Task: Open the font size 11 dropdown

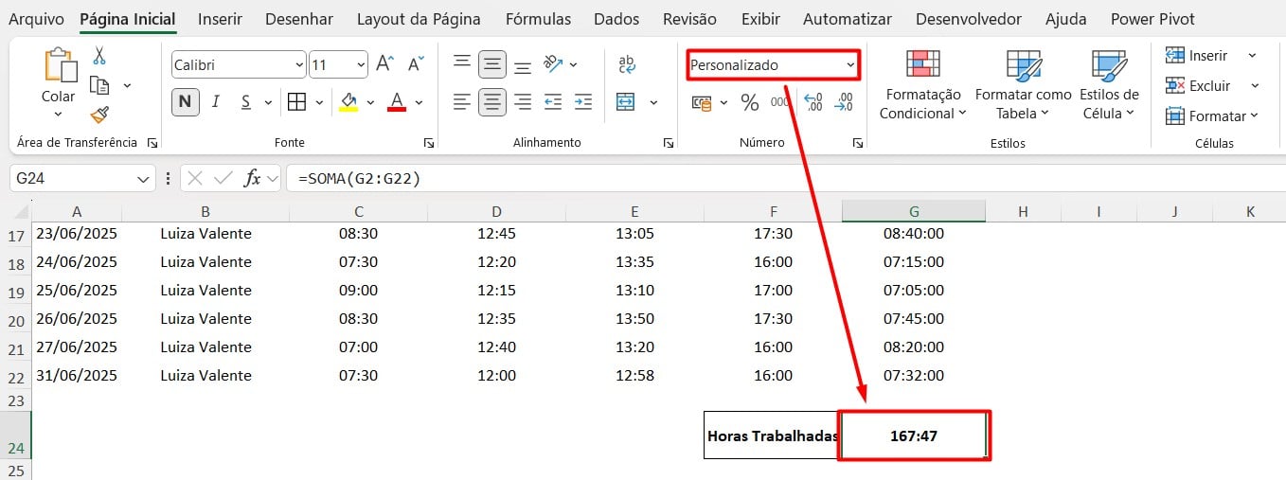Action: (x=360, y=64)
